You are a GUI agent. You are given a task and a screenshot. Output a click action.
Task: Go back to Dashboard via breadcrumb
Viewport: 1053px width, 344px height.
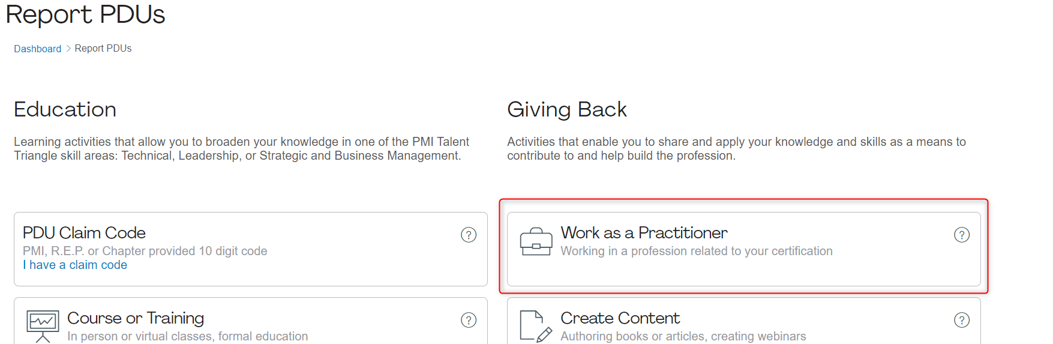[37, 49]
